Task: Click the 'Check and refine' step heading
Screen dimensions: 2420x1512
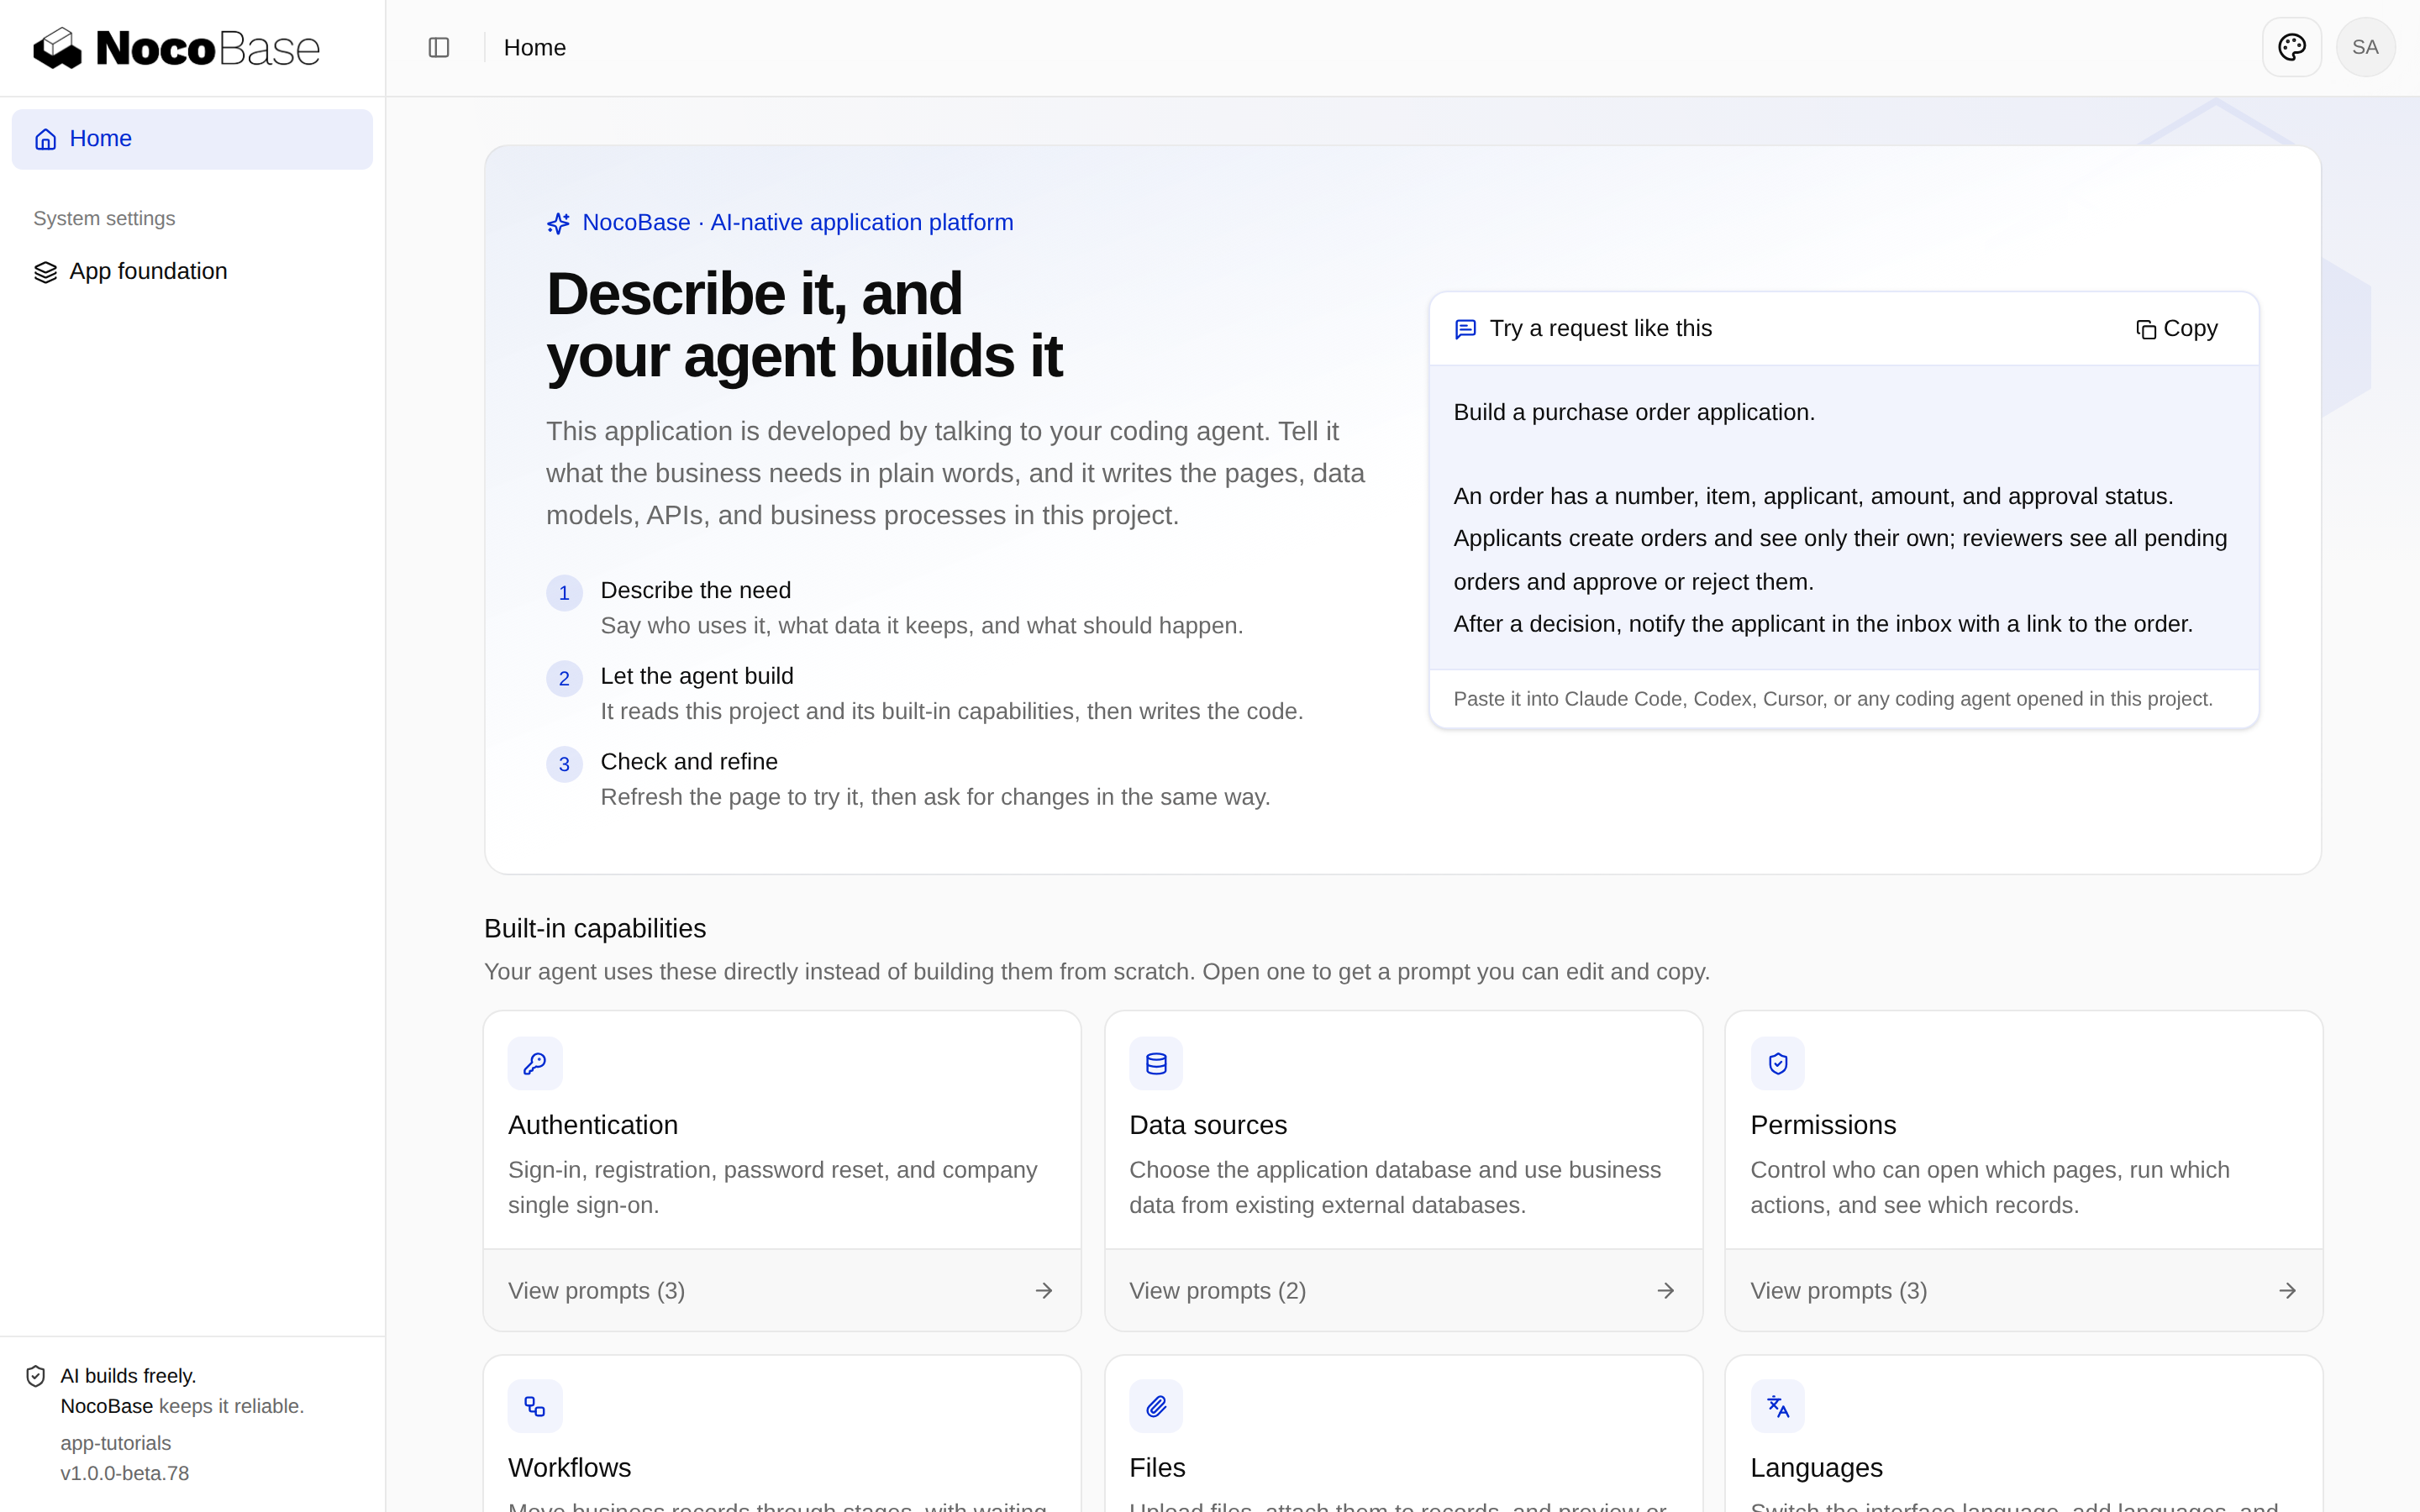Action: 689,762
